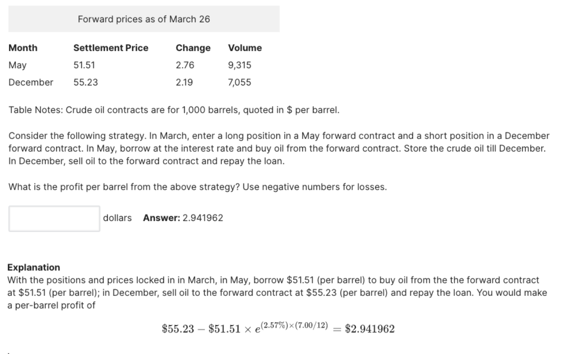Click the May change value 2.76
This screenshot has width=571, height=354.
(185, 65)
